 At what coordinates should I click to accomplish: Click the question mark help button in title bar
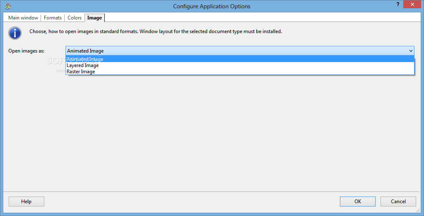point(398,4)
